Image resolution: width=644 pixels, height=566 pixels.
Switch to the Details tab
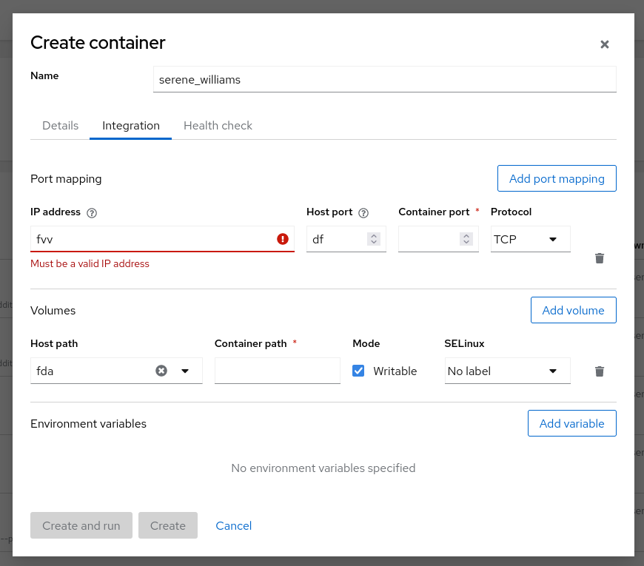tap(60, 125)
